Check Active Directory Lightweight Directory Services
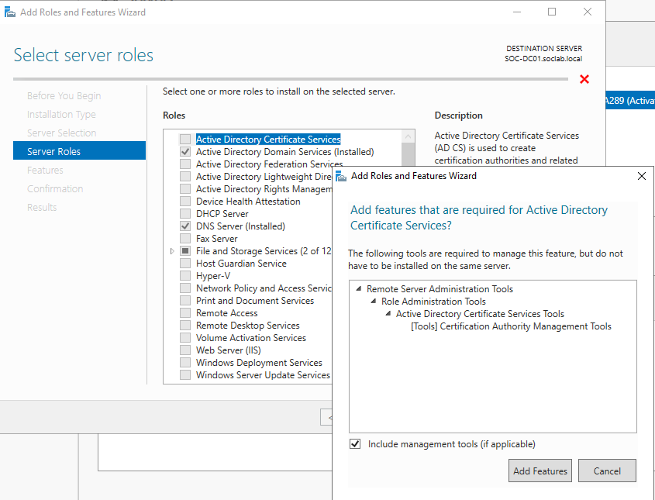 click(185, 177)
